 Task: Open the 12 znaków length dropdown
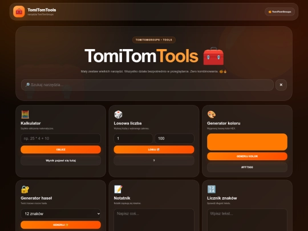tap(60, 214)
